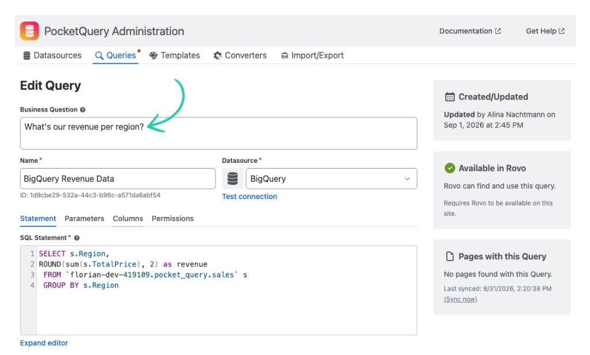The image size is (590, 355).
Task: Click the ROUND(sum(s.TotalPrice), 2) SQL line
Action: 123,264
